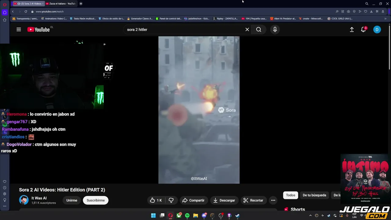Toggle the Suscribirme subscription button
The height and width of the screenshot is (220, 391).
tap(96, 200)
